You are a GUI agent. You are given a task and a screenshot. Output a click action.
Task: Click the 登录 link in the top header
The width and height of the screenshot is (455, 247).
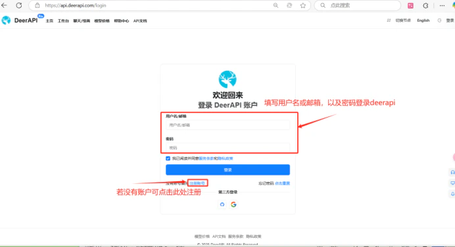coord(450,20)
